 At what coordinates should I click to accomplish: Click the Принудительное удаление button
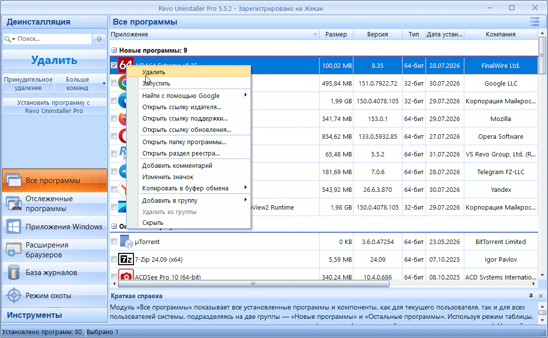pyautogui.click(x=28, y=84)
